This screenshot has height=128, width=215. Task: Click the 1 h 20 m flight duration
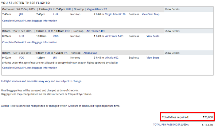click(99, 36)
